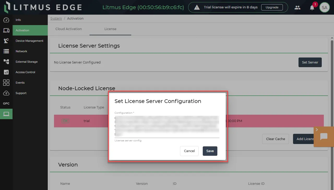The width and height of the screenshot is (334, 190).
Task: Open the OPC section in left rail
Action: point(6,103)
